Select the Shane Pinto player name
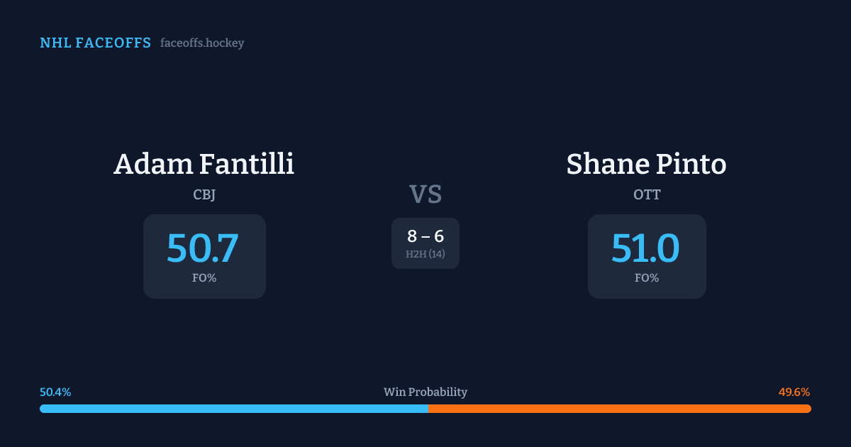Screen dimensions: 851x447 646,164
